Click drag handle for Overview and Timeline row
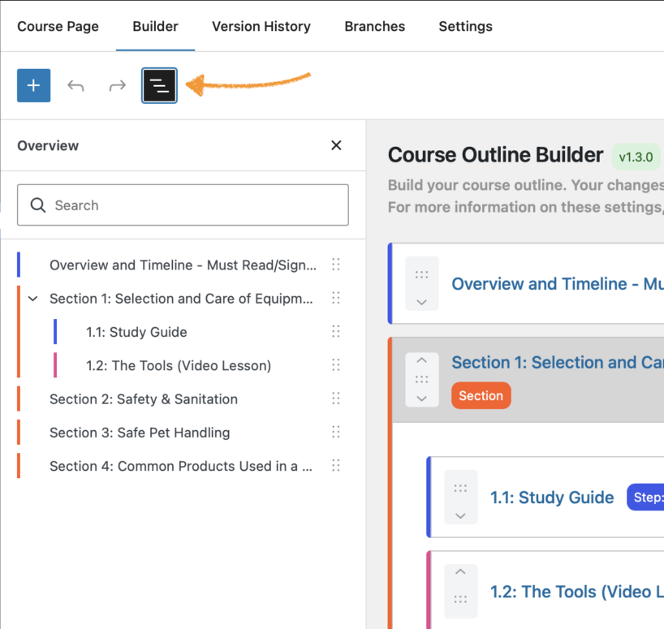Screen dimensions: 664x629 336,264
